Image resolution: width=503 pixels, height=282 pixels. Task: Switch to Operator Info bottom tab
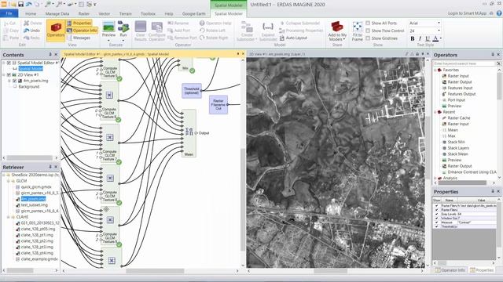click(x=450, y=270)
